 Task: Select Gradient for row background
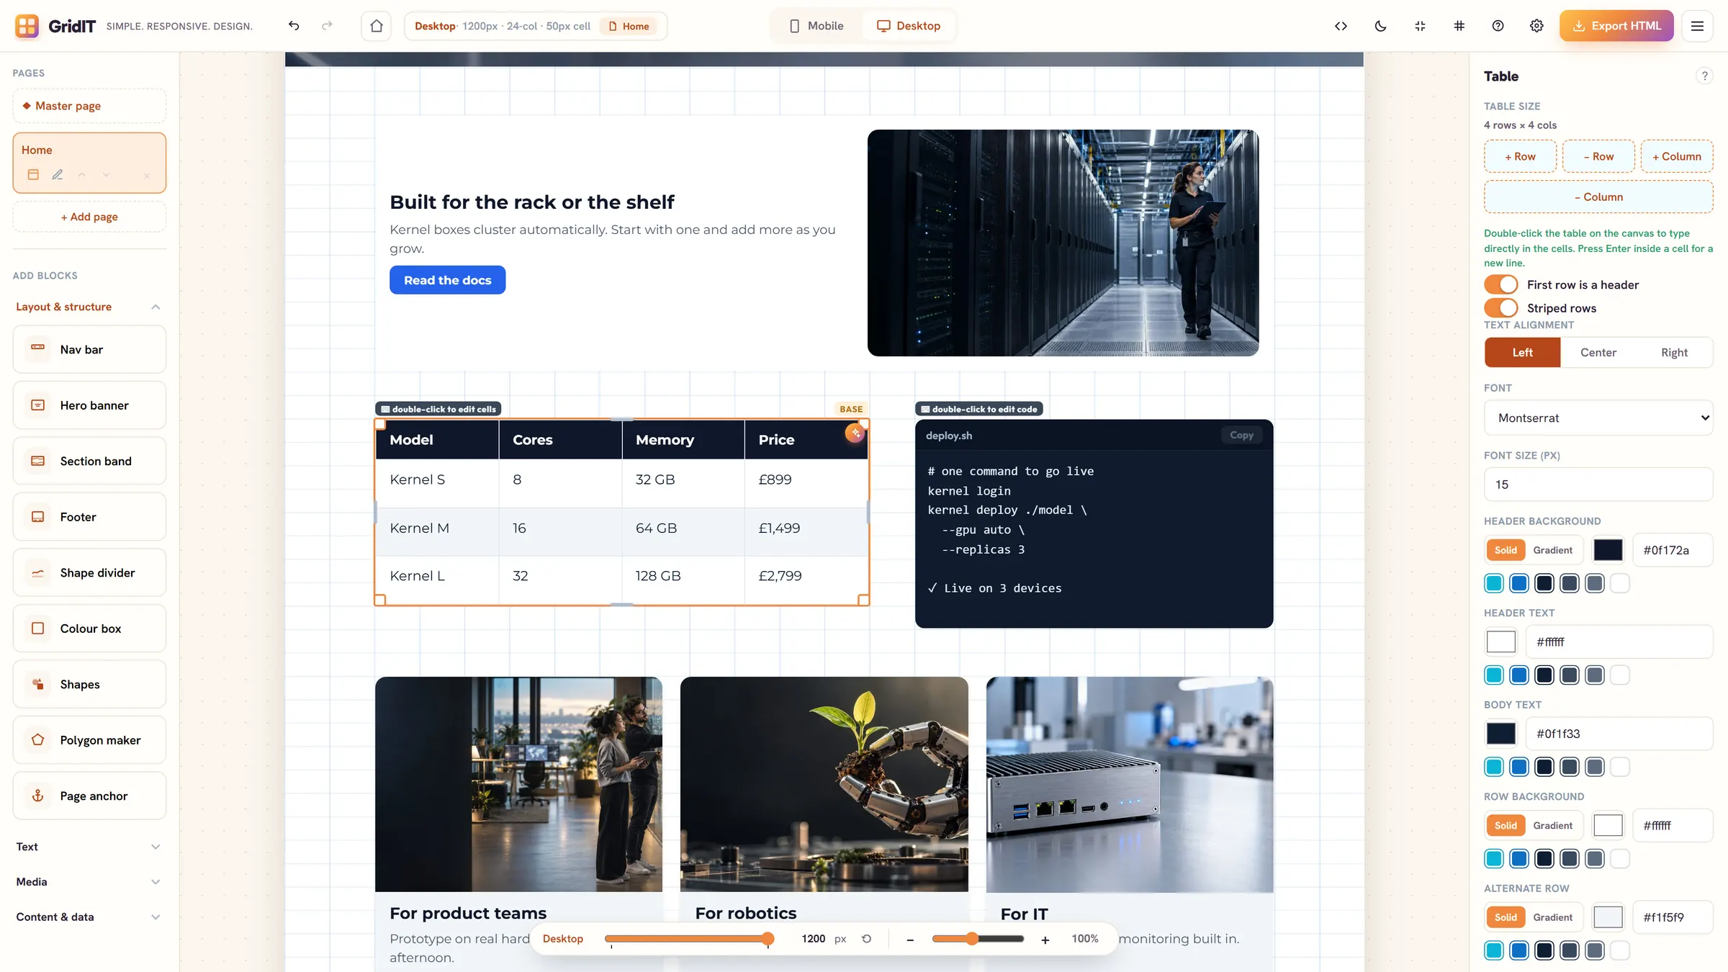(x=1552, y=825)
